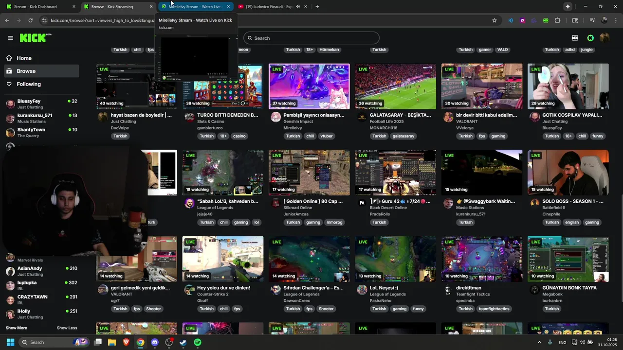The width and height of the screenshot is (623, 350).
Task: Open Windows Start menu
Action: [x=10, y=342]
